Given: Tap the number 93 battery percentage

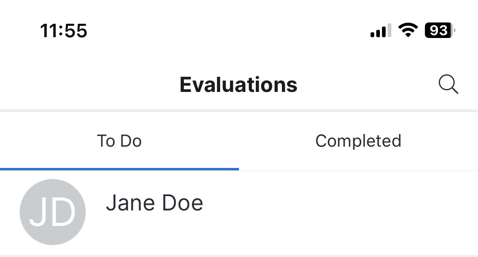Looking at the screenshot, I should click(438, 31).
